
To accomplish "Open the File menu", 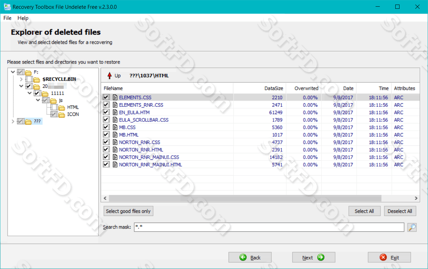I will 7,18.
